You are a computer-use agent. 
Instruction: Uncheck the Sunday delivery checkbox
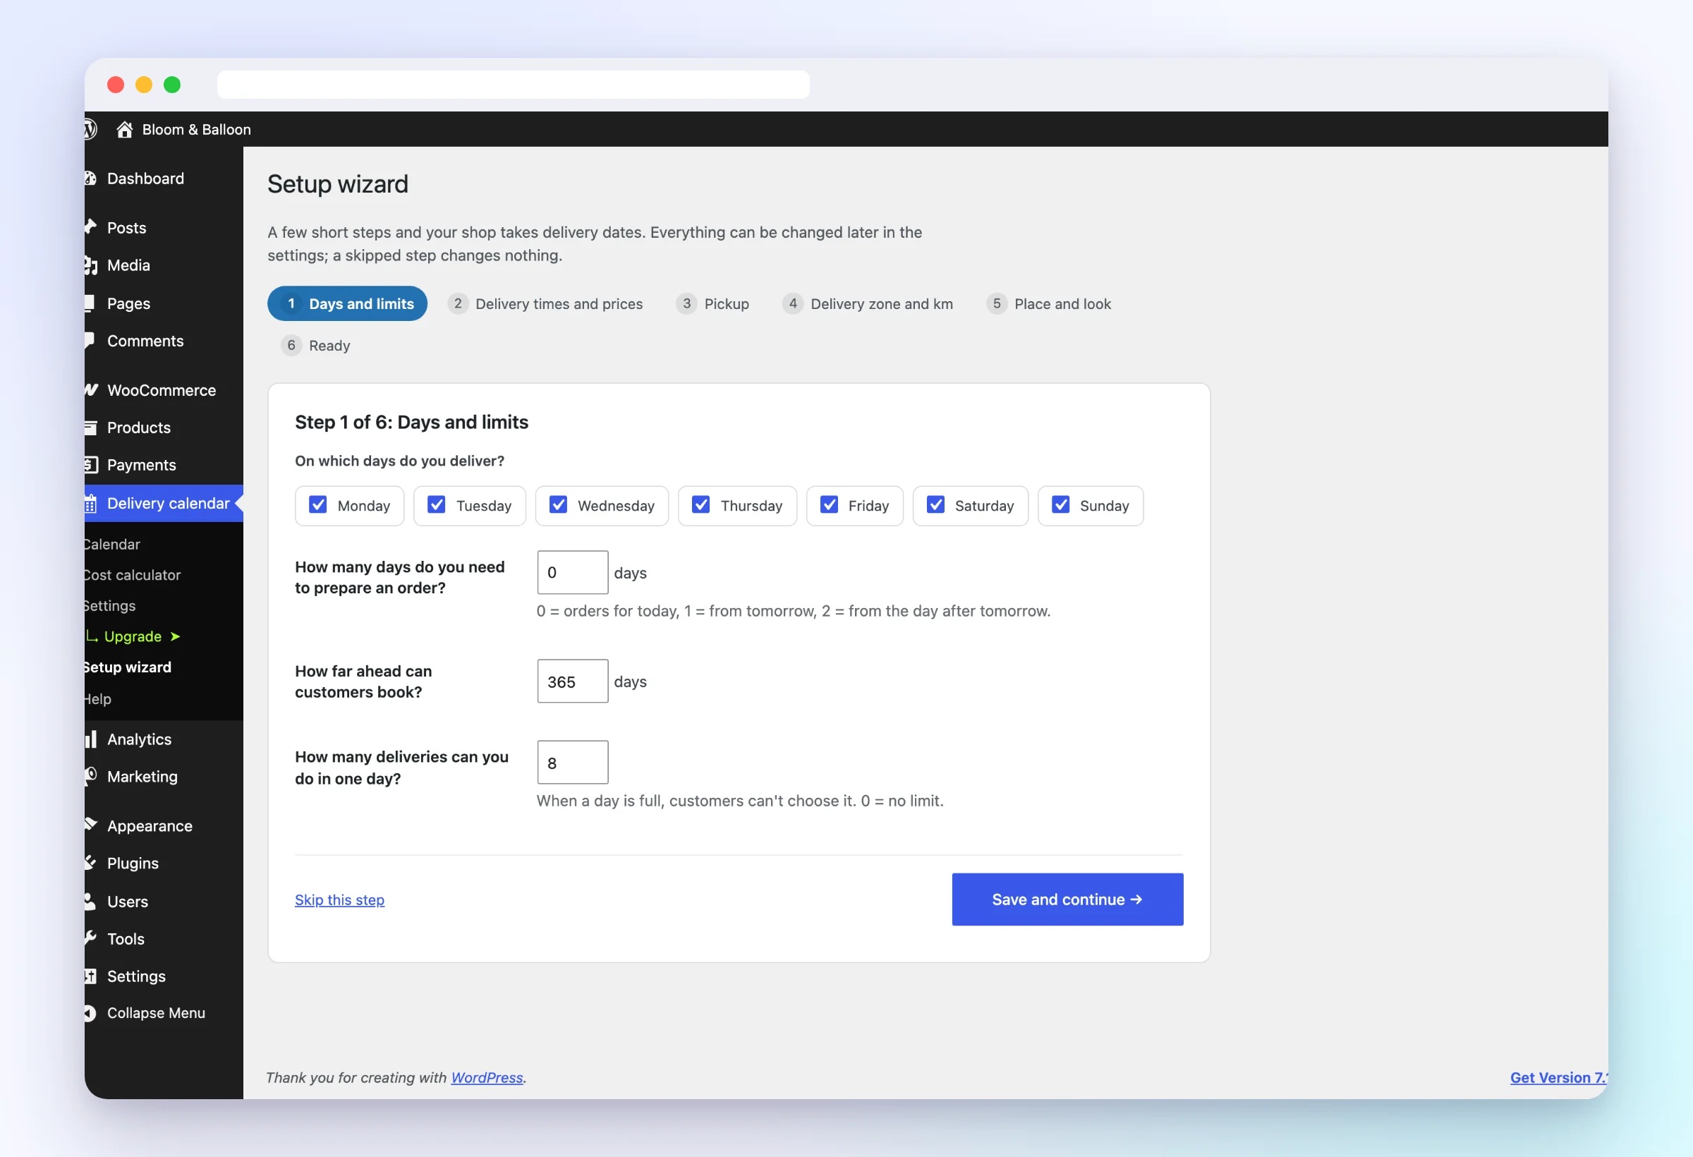(x=1061, y=505)
